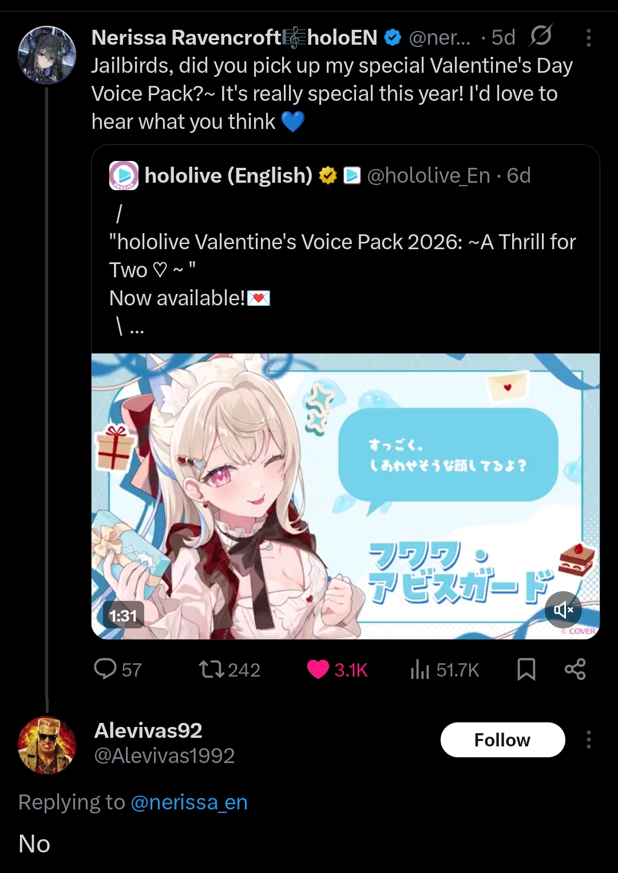618x873 pixels.
Task: Open Alevivas92's profile avatar
Action: 47,745
